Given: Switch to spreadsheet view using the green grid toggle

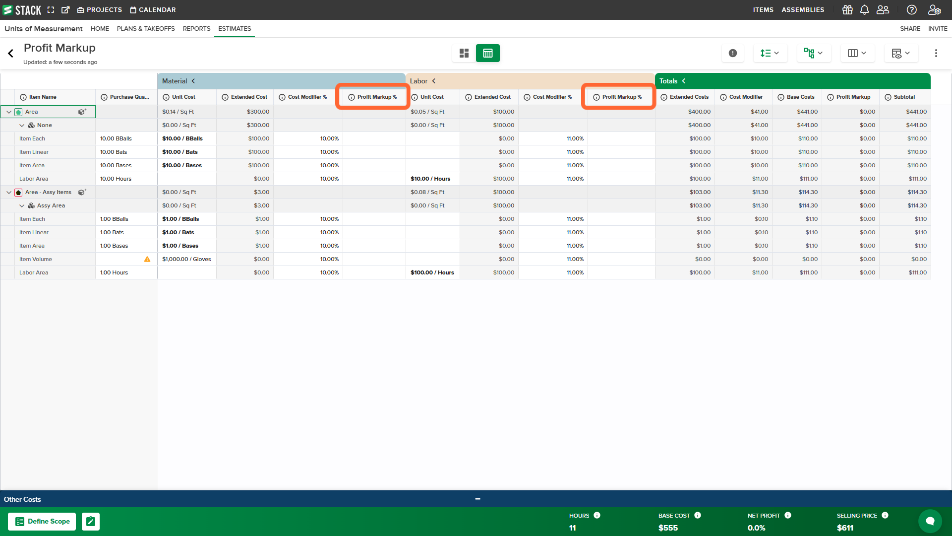Looking at the screenshot, I should 487,53.
